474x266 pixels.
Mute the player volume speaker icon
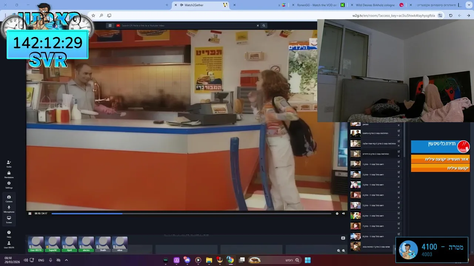coord(343,214)
